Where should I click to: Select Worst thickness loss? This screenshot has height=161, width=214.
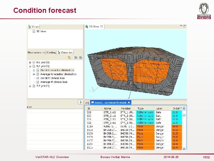[52, 78]
